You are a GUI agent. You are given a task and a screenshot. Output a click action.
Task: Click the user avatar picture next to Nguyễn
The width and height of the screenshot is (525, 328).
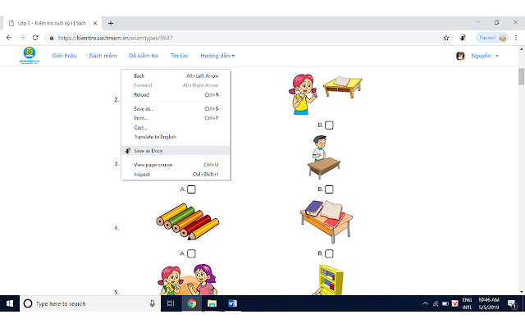tap(460, 56)
